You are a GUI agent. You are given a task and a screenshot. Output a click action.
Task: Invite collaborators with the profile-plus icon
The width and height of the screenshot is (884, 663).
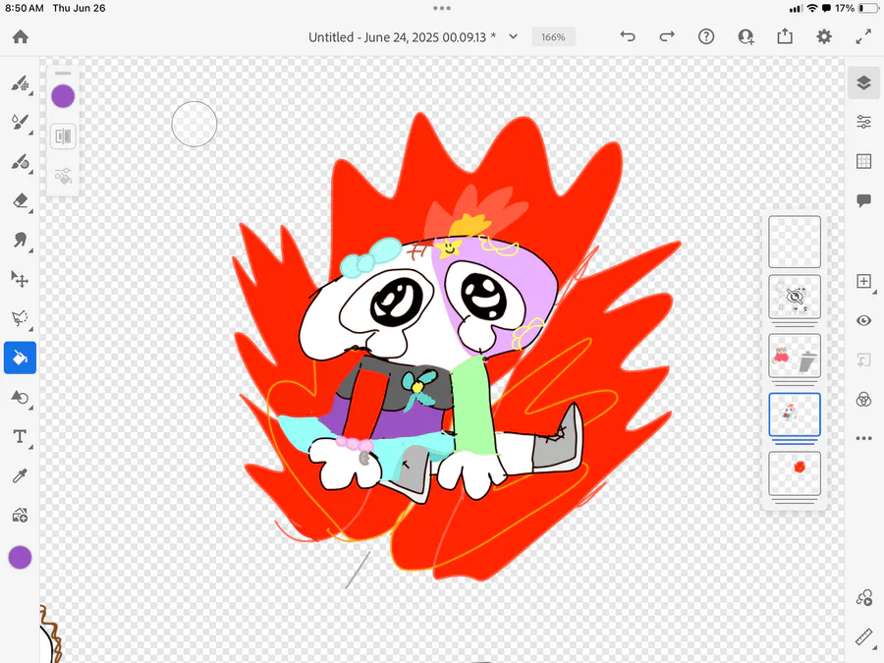[x=746, y=36]
